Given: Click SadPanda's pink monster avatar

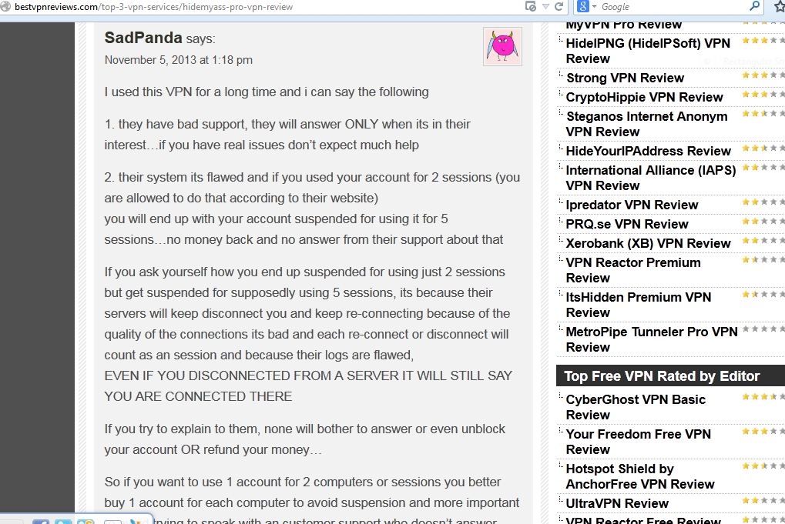Looking at the screenshot, I should [x=502, y=46].
